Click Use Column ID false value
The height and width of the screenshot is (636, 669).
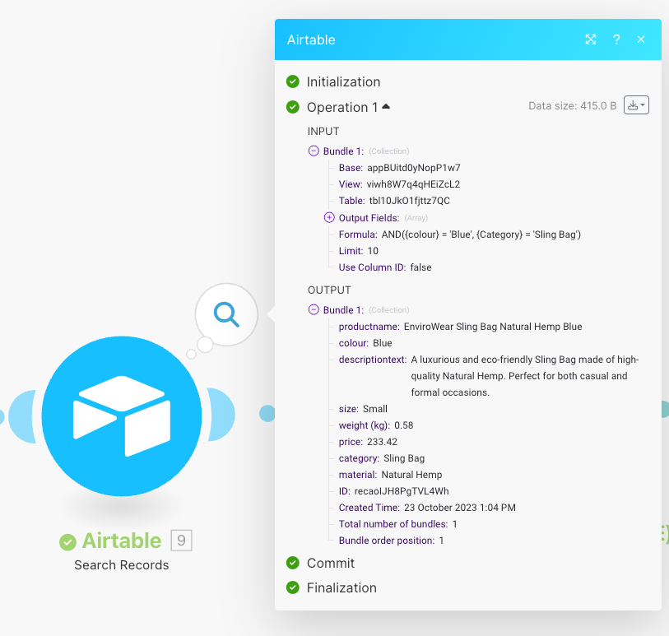(421, 267)
